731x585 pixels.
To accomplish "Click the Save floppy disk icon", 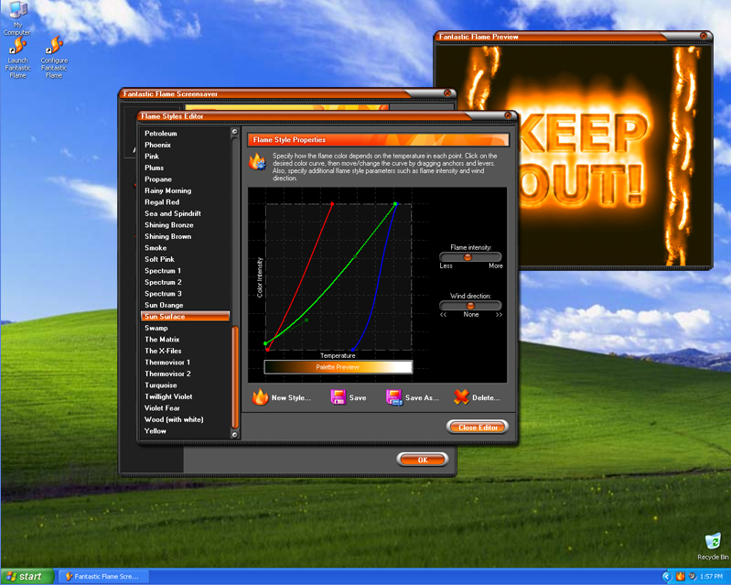I will pos(338,397).
